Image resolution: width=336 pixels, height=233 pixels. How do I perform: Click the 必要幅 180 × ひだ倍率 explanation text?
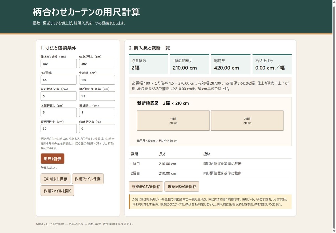click(x=210, y=86)
